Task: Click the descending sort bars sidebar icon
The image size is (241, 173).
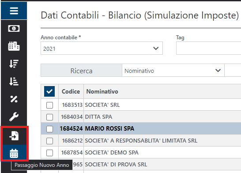Action: pyautogui.click(x=14, y=64)
